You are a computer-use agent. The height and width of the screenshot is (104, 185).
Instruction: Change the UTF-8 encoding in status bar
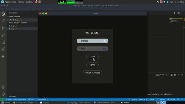coord(151,99)
